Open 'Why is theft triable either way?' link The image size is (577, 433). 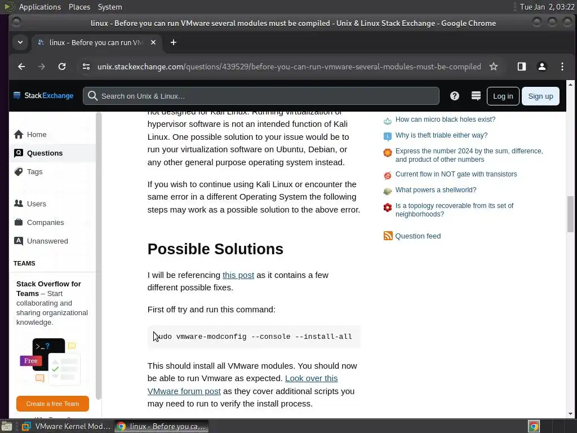coord(441,135)
